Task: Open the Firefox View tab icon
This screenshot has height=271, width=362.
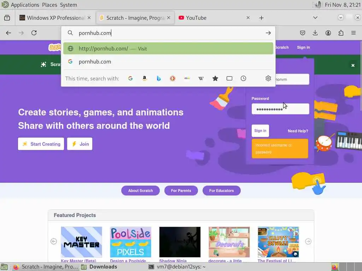Action: pyautogui.click(x=7, y=18)
